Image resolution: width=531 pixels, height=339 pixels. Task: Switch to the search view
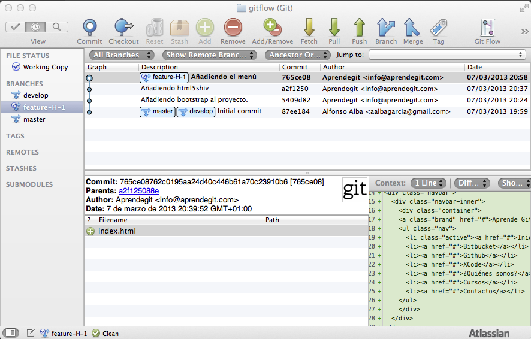(56, 27)
